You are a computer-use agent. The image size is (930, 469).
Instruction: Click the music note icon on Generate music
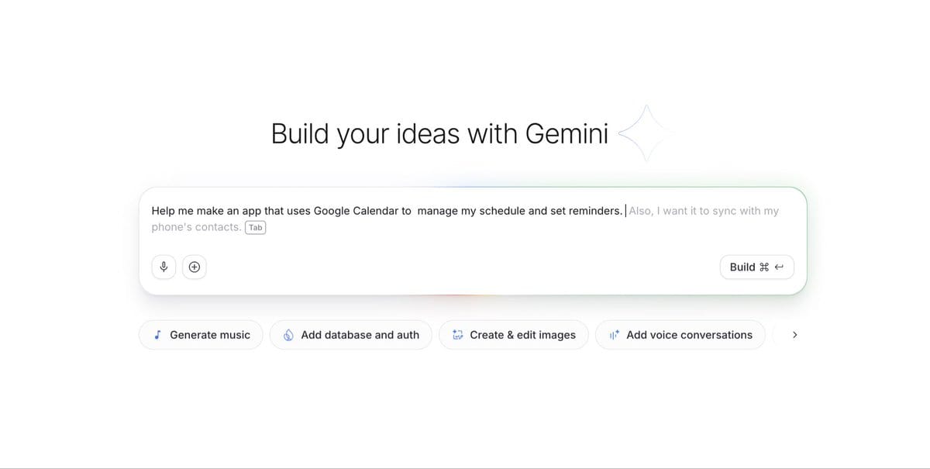coord(158,335)
